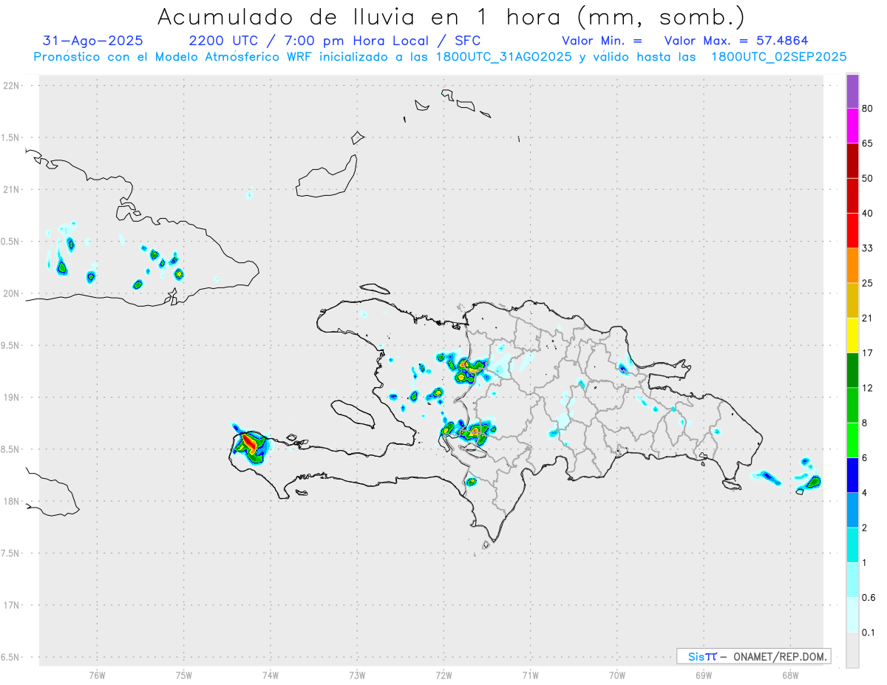Click the legend value '33'
The width and height of the screenshot is (887, 685).
[x=868, y=248]
